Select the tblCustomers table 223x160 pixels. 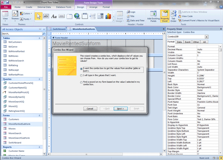click(15, 42)
